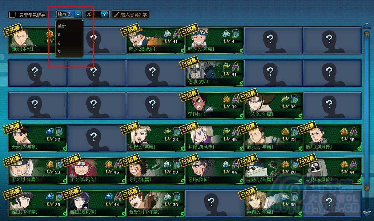374x221 pixels.
Task: Expand the 属性 attribute dropdown
Action: pos(104,14)
